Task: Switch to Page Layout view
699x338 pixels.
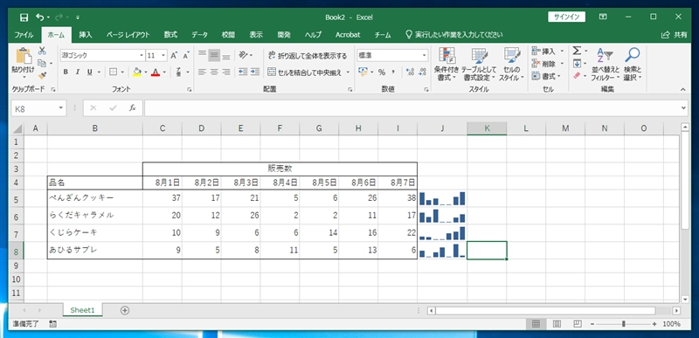Action: (557, 324)
